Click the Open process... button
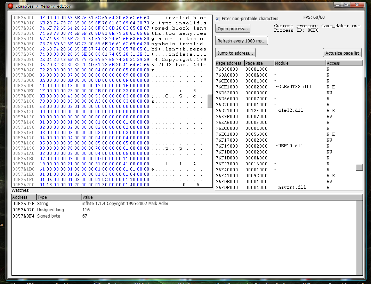Screen dimensions: 371x284 (233, 29)
